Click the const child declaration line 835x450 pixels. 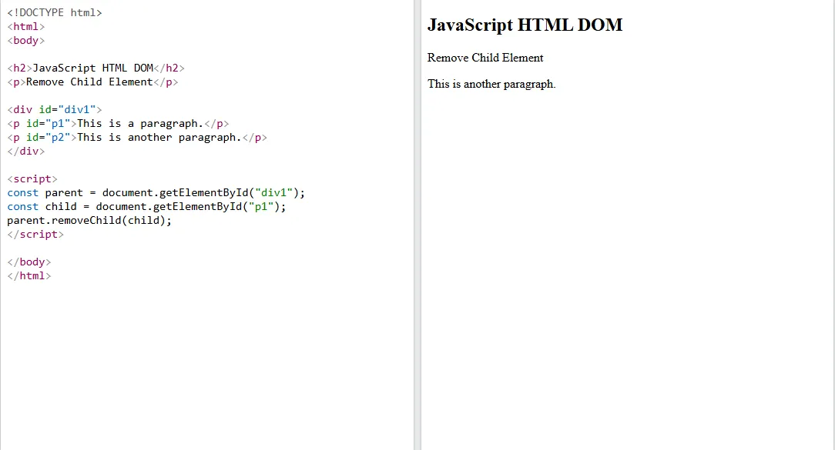coord(146,207)
